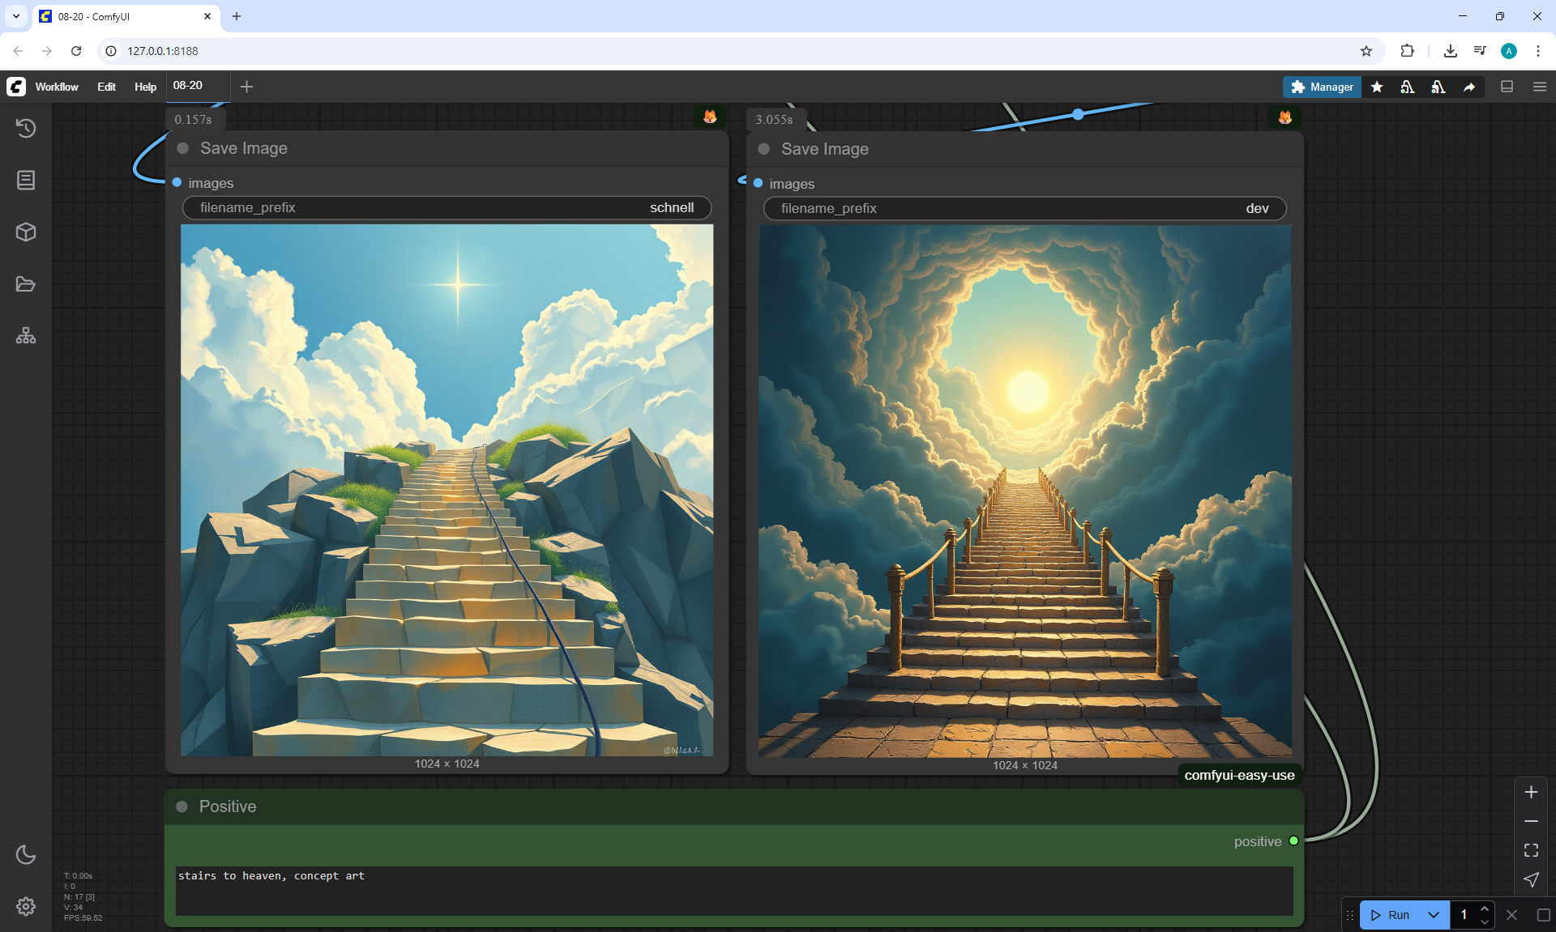Increase the batch count stepper
The width and height of the screenshot is (1556, 932).
[x=1485, y=909]
